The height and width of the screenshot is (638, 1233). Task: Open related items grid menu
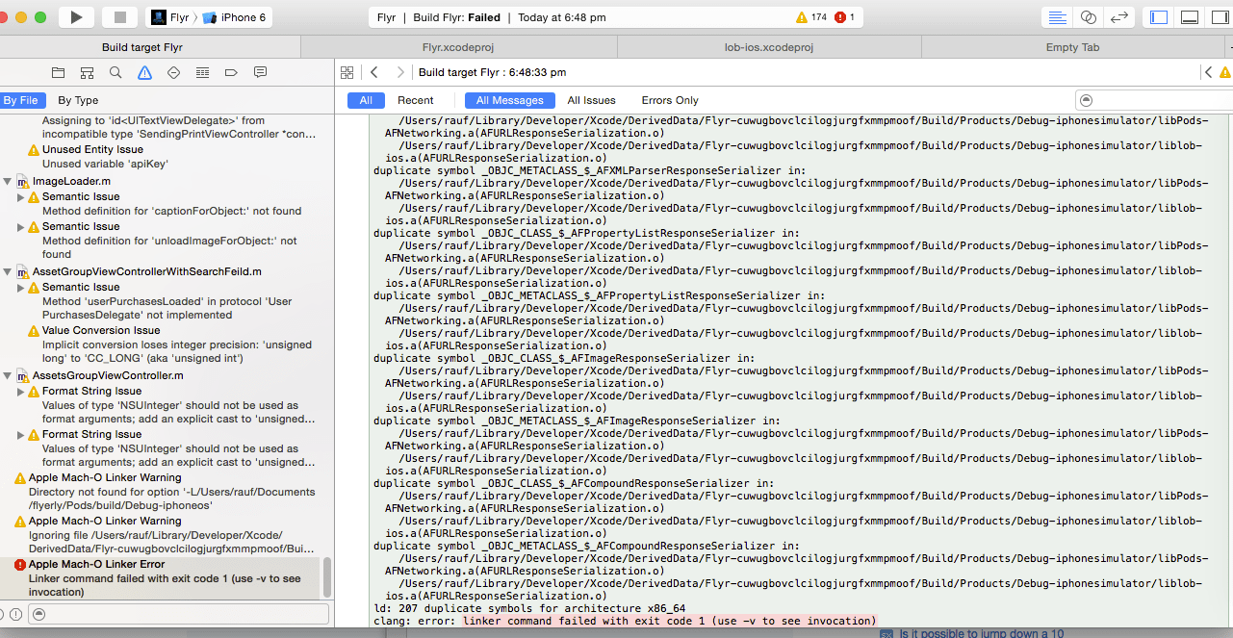click(347, 72)
